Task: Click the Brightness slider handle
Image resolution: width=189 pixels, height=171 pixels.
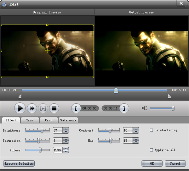Action: pyautogui.click(x=42, y=130)
